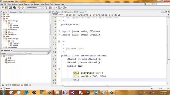The width and height of the screenshot is (170, 95).
Task: Click Find Previous Occurrence icon
Action: (x=82, y=15)
